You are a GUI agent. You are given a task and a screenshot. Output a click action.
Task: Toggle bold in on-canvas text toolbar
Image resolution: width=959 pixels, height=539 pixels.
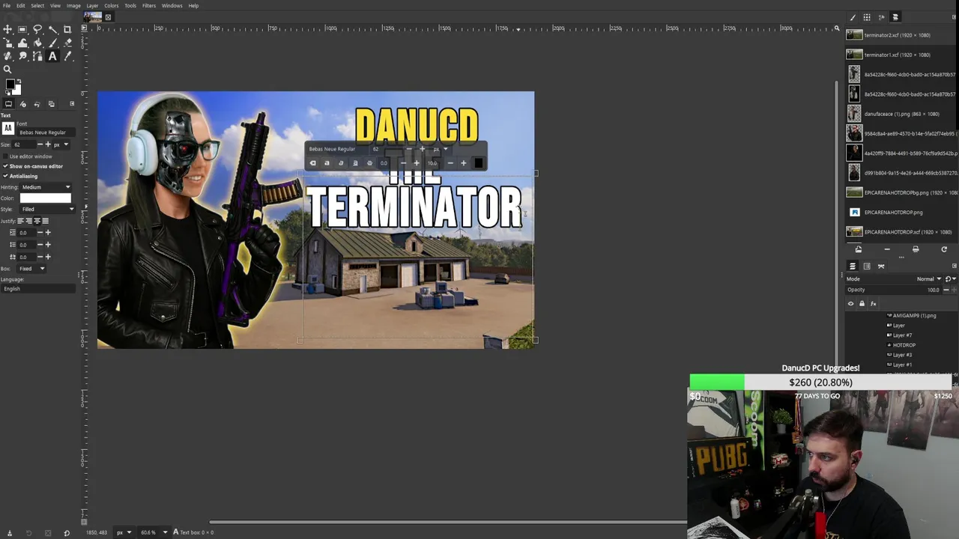click(x=327, y=163)
